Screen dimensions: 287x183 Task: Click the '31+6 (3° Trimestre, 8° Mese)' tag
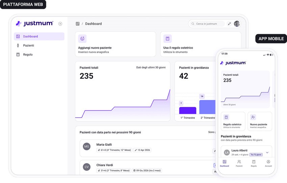[x=114, y=171]
